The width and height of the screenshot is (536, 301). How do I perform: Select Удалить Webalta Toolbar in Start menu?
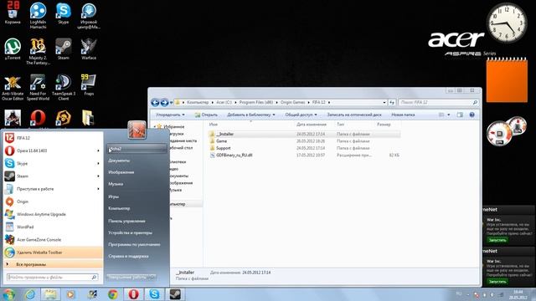point(53,253)
